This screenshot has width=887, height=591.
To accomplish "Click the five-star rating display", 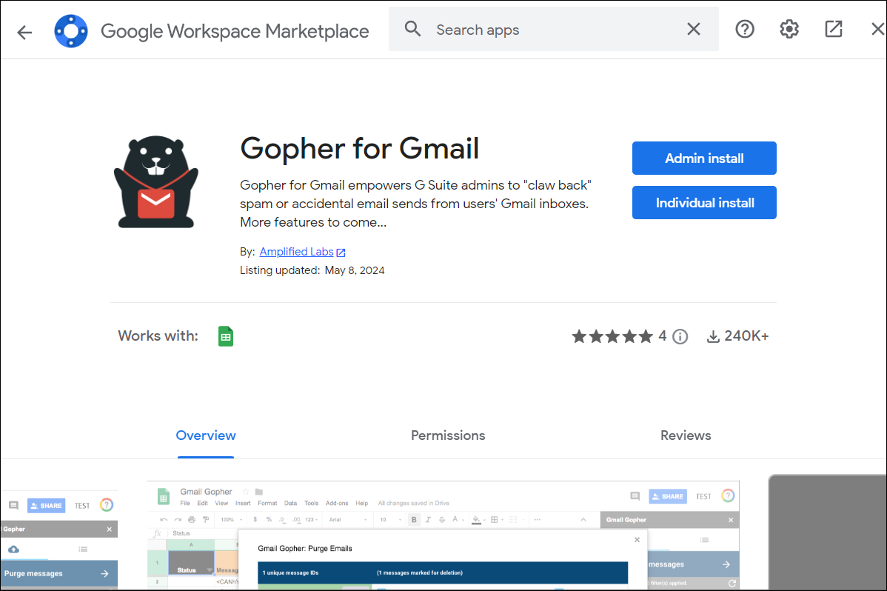I will 612,336.
